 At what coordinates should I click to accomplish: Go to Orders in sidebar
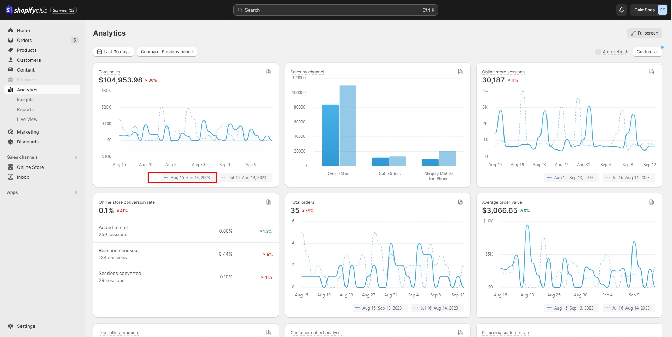tap(24, 40)
